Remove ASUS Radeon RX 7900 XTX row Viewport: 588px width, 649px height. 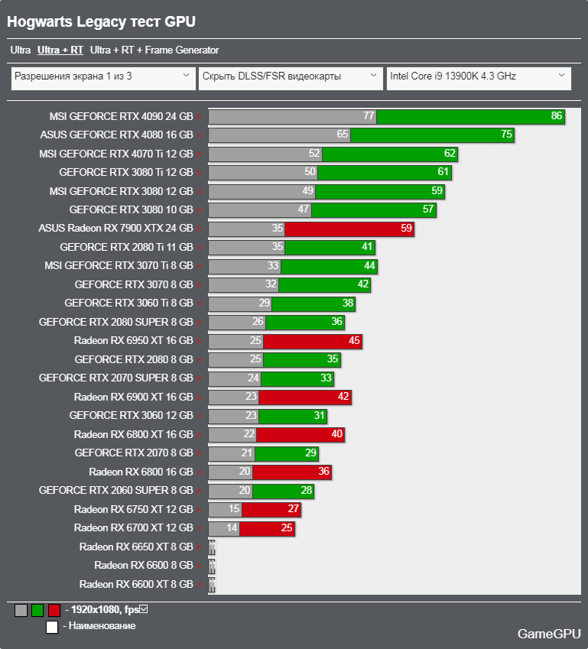pos(199,229)
